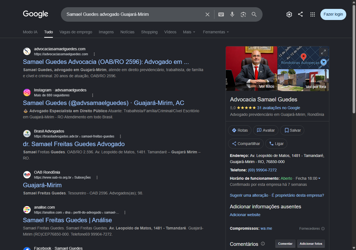356x250 pixels.
Task: Click the share icon in header
Action: (x=300, y=14)
